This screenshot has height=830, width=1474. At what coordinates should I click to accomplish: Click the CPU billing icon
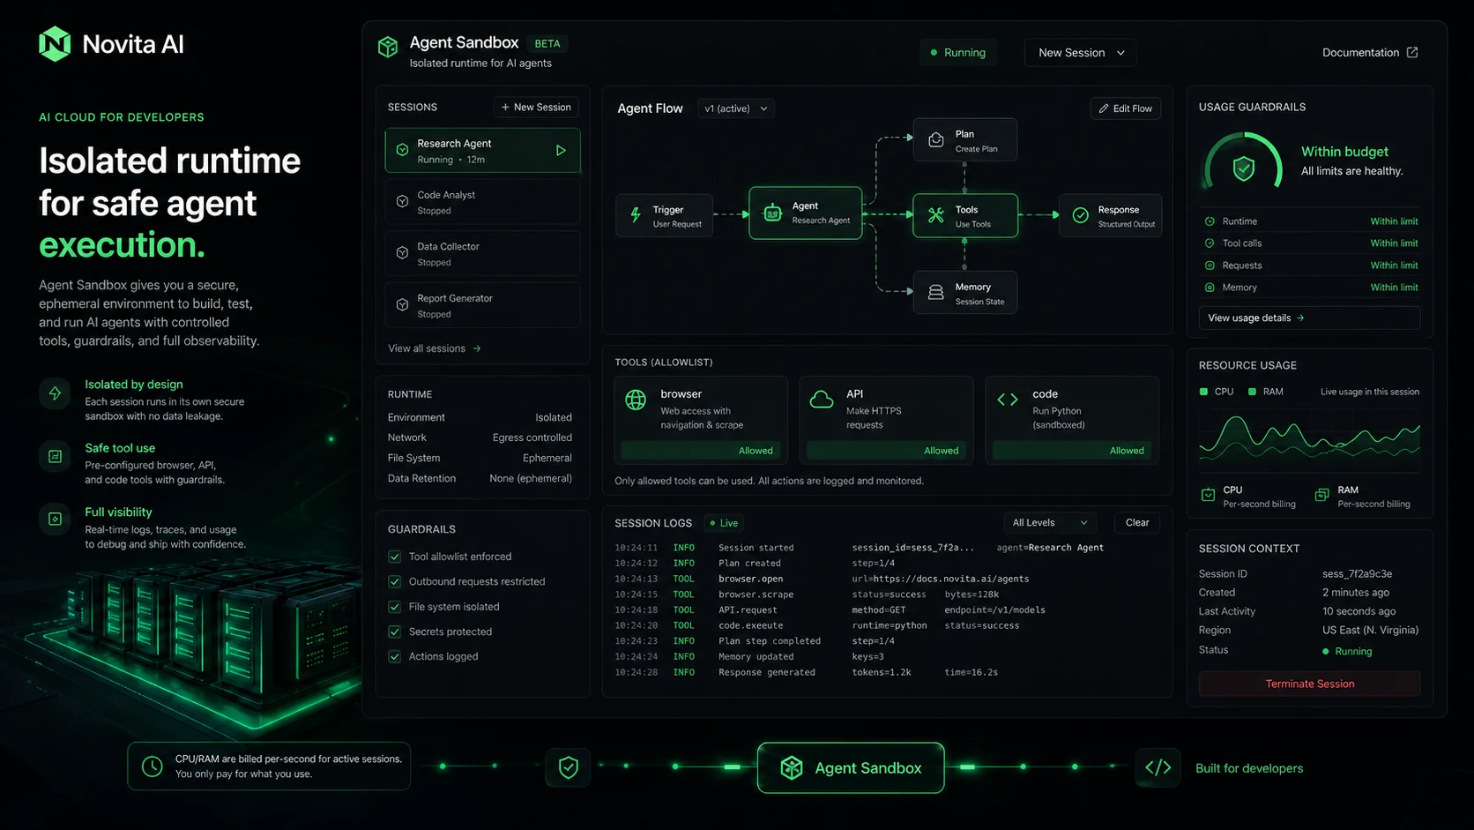point(1209,495)
